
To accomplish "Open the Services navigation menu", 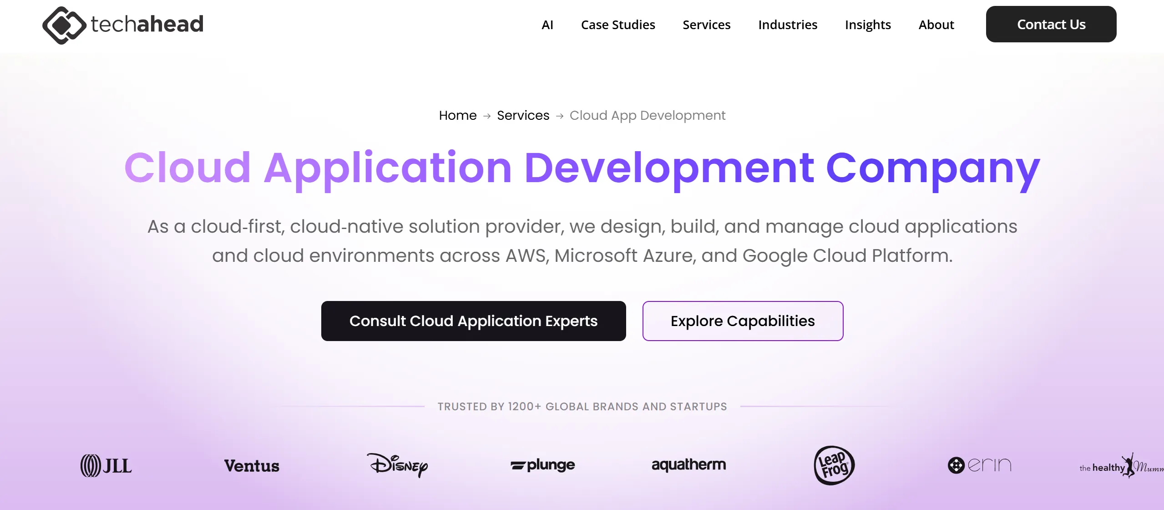I will pos(706,25).
